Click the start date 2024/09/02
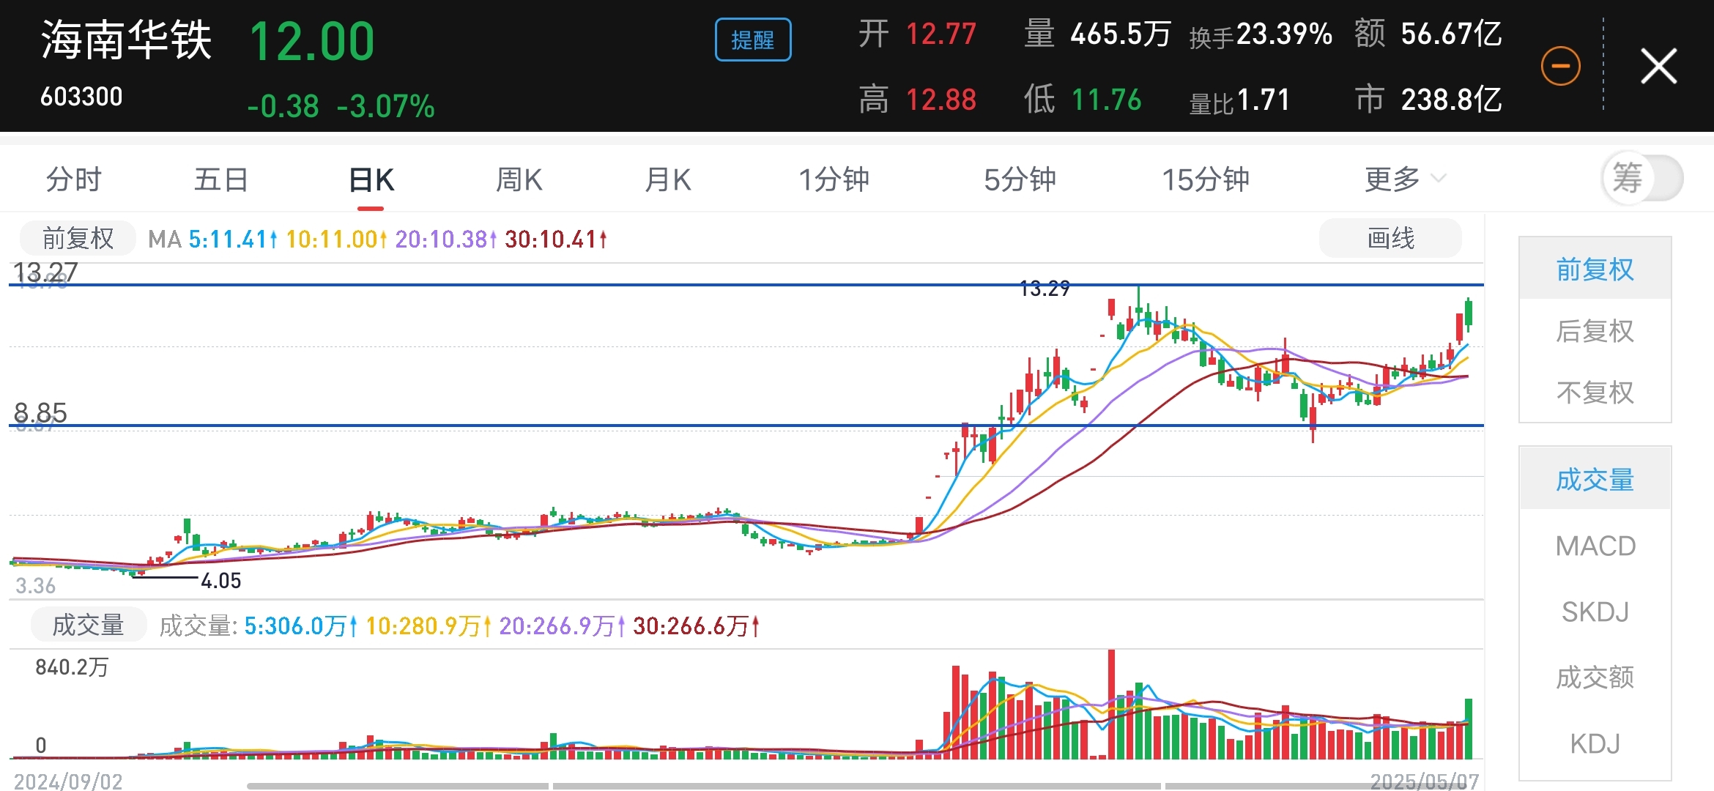Viewport: 1714px width, 791px height. coord(68,781)
